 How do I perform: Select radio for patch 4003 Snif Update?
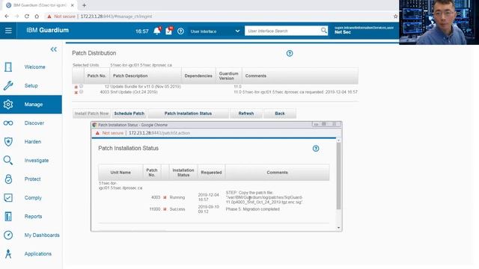point(82,91)
